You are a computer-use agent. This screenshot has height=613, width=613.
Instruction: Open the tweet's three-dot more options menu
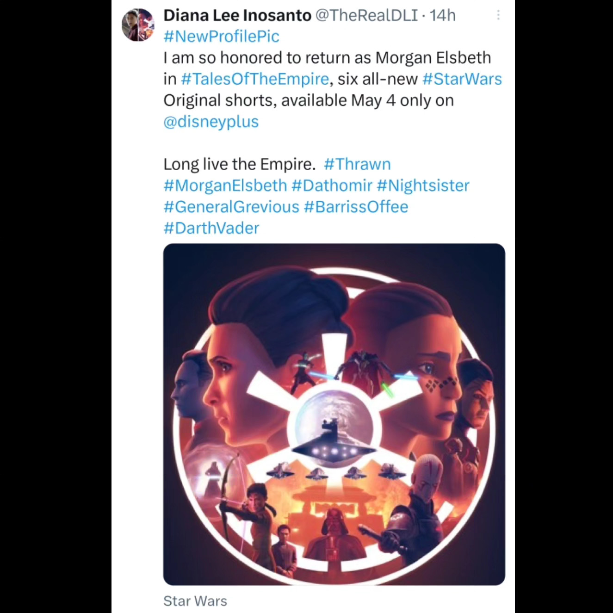(498, 15)
